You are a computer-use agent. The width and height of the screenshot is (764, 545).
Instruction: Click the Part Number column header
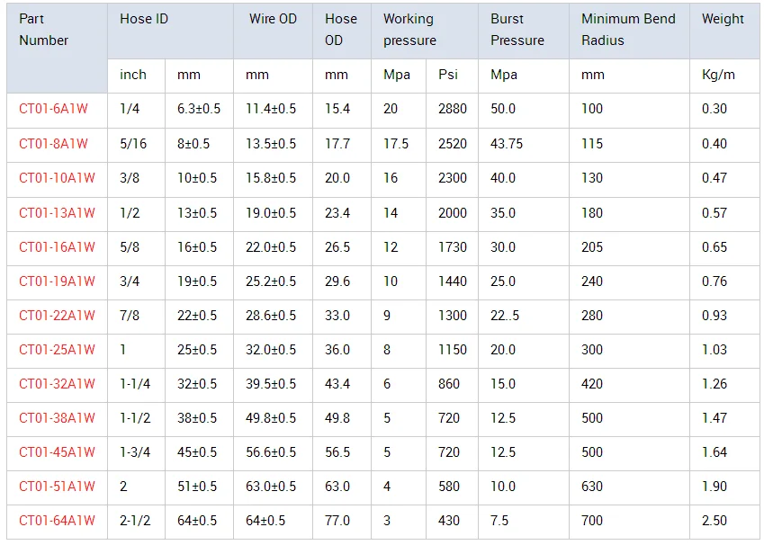click(x=44, y=30)
